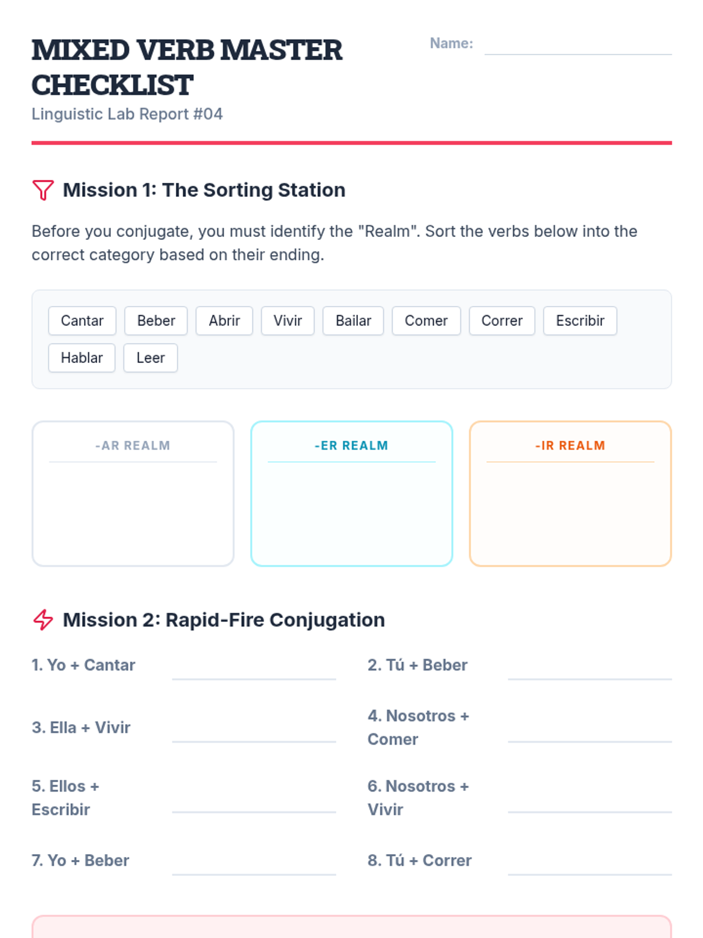Image resolution: width=703 pixels, height=938 pixels.
Task: Select the Cantar verb chip
Action: 82,321
